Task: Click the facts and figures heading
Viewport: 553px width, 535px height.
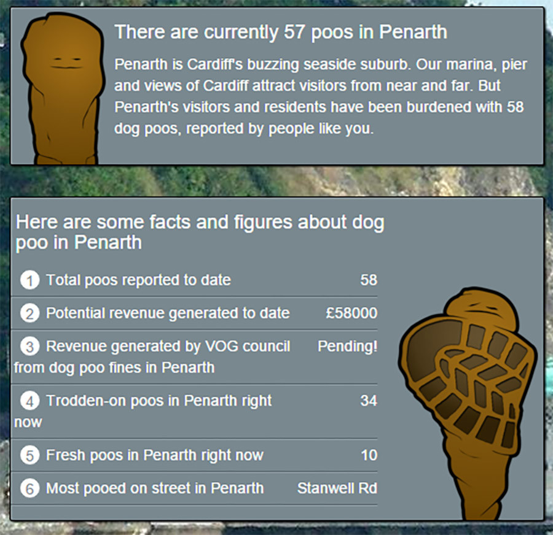Action: (200, 233)
